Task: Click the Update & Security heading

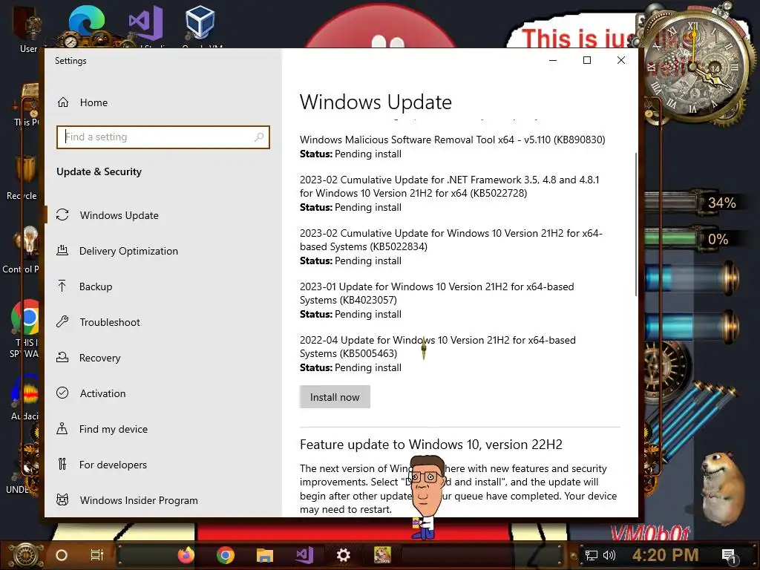Action: pos(99,171)
